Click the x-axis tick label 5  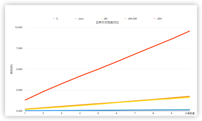click(98, 113)
